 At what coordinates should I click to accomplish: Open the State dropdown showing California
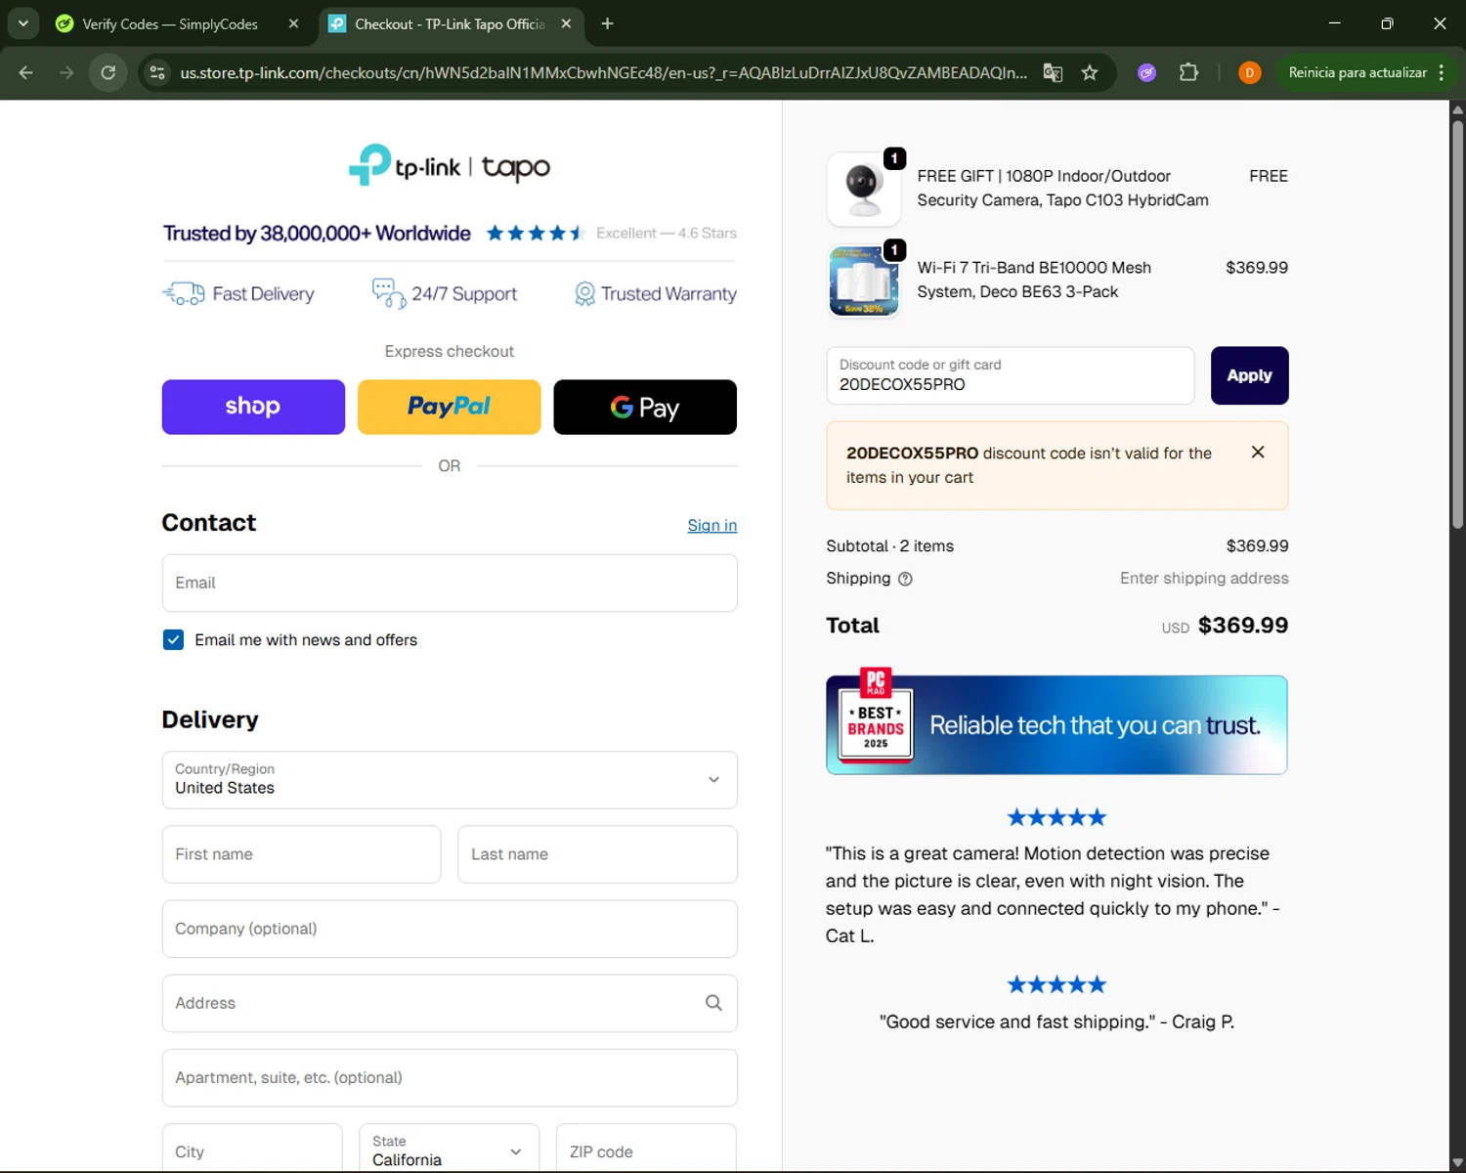tap(450, 1148)
